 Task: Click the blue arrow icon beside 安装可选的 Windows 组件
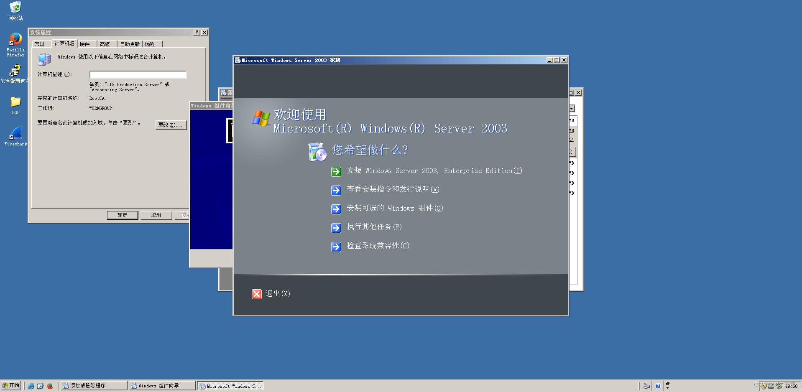pyautogui.click(x=336, y=209)
